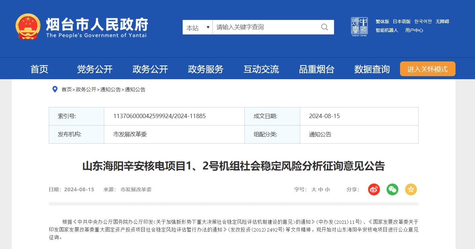Set font size to 大
This screenshot has height=249, width=475.
[314, 190]
